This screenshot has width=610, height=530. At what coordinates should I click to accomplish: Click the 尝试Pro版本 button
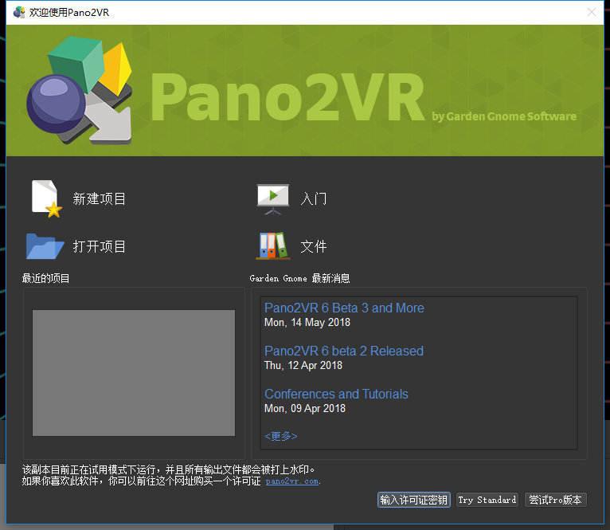pyautogui.click(x=555, y=500)
